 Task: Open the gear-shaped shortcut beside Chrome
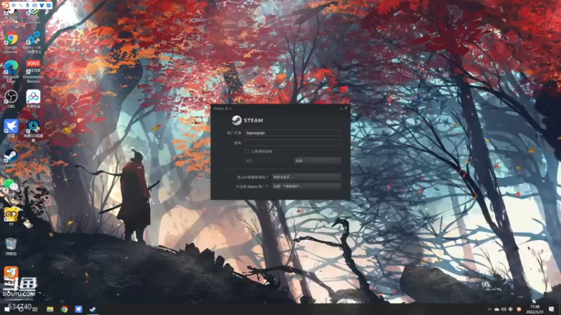tap(33, 41)
